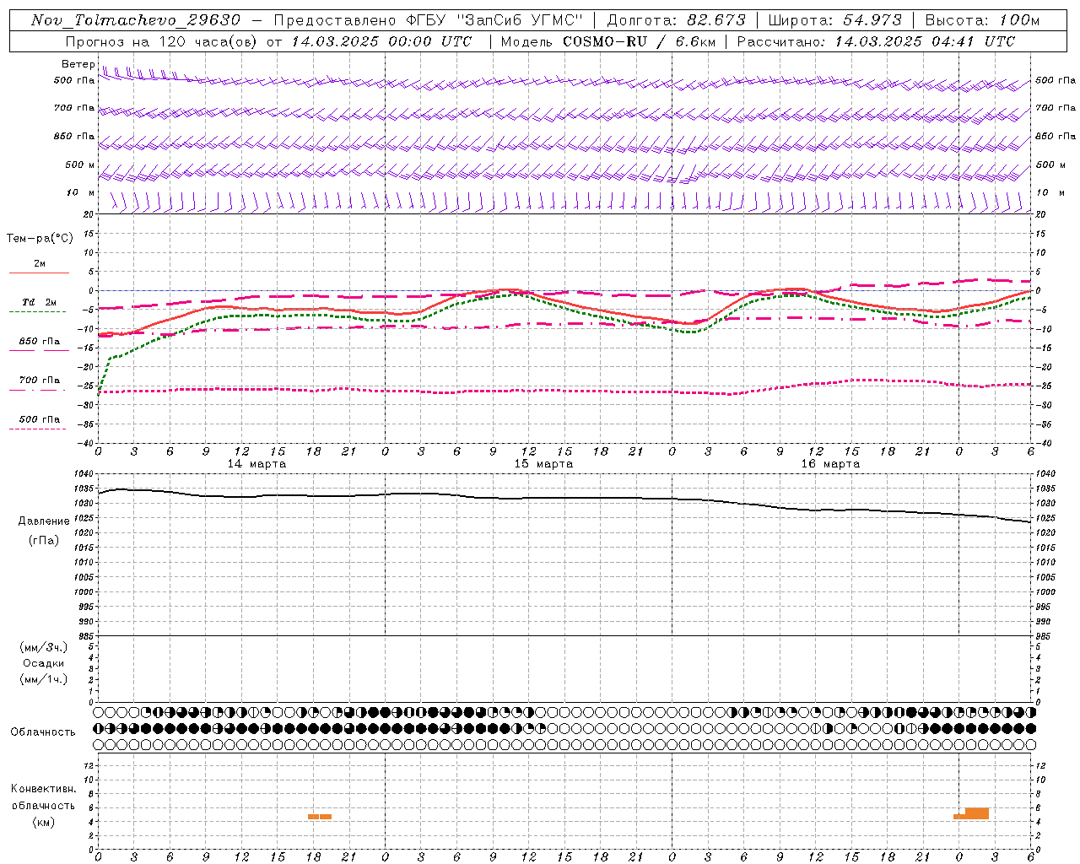The height and width of the screenshot is (864, 1080).
Task: Click the Широта: 54.973 value
Action: [834, 20]
